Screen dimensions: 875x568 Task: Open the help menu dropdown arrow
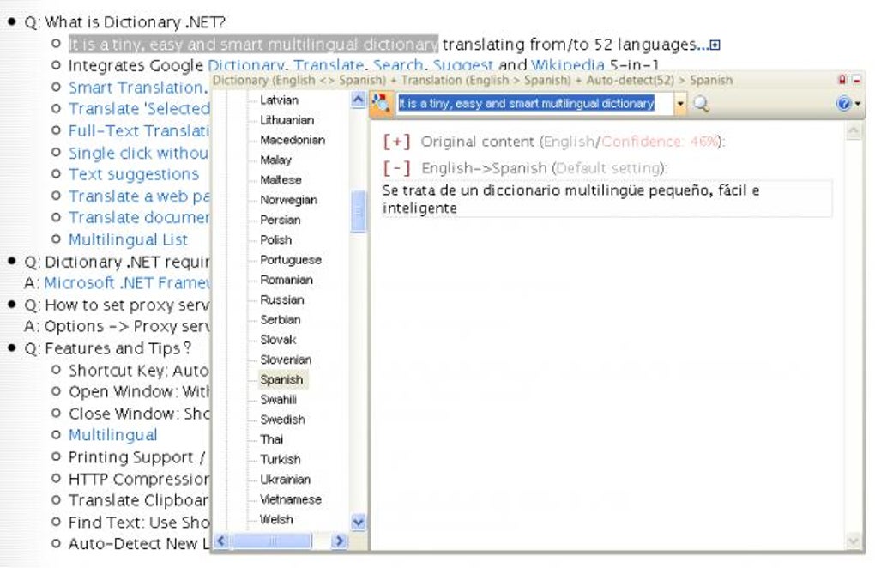[x=858, y=104]
